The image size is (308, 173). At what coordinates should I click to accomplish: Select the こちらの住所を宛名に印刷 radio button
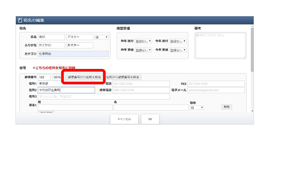point(34,68)
